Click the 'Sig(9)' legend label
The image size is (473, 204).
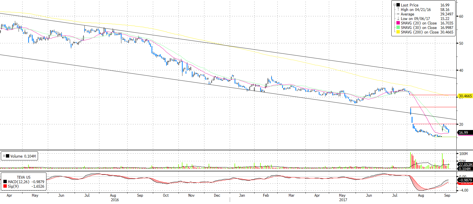pos(13,186)
